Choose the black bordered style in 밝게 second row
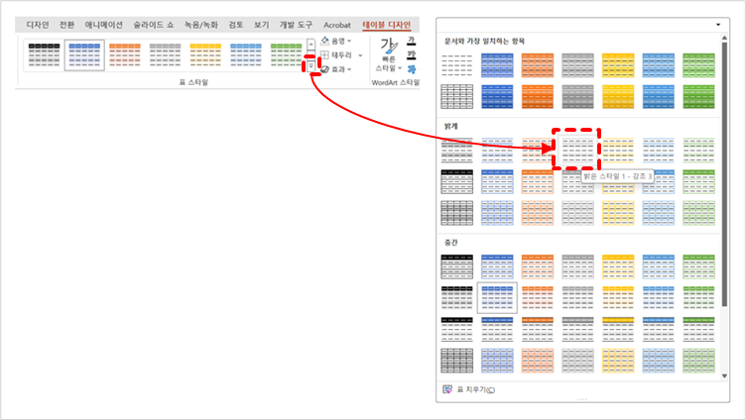The width and height of the screenshot is (746, 420). 456,181
